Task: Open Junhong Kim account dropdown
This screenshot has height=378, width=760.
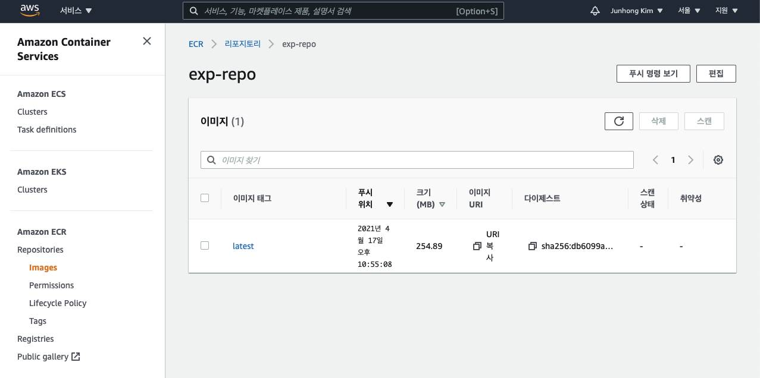Action: (x=636, y=11)
